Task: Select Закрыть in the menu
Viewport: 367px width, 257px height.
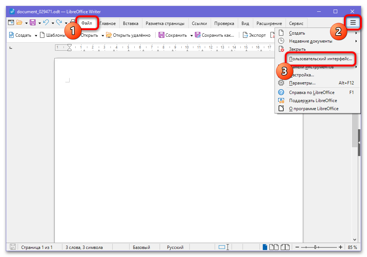Action: tap(317, 49)
